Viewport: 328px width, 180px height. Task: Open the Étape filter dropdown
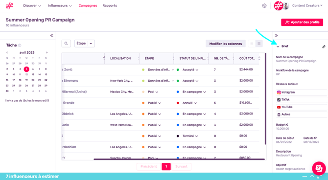[x=85, y=44]
